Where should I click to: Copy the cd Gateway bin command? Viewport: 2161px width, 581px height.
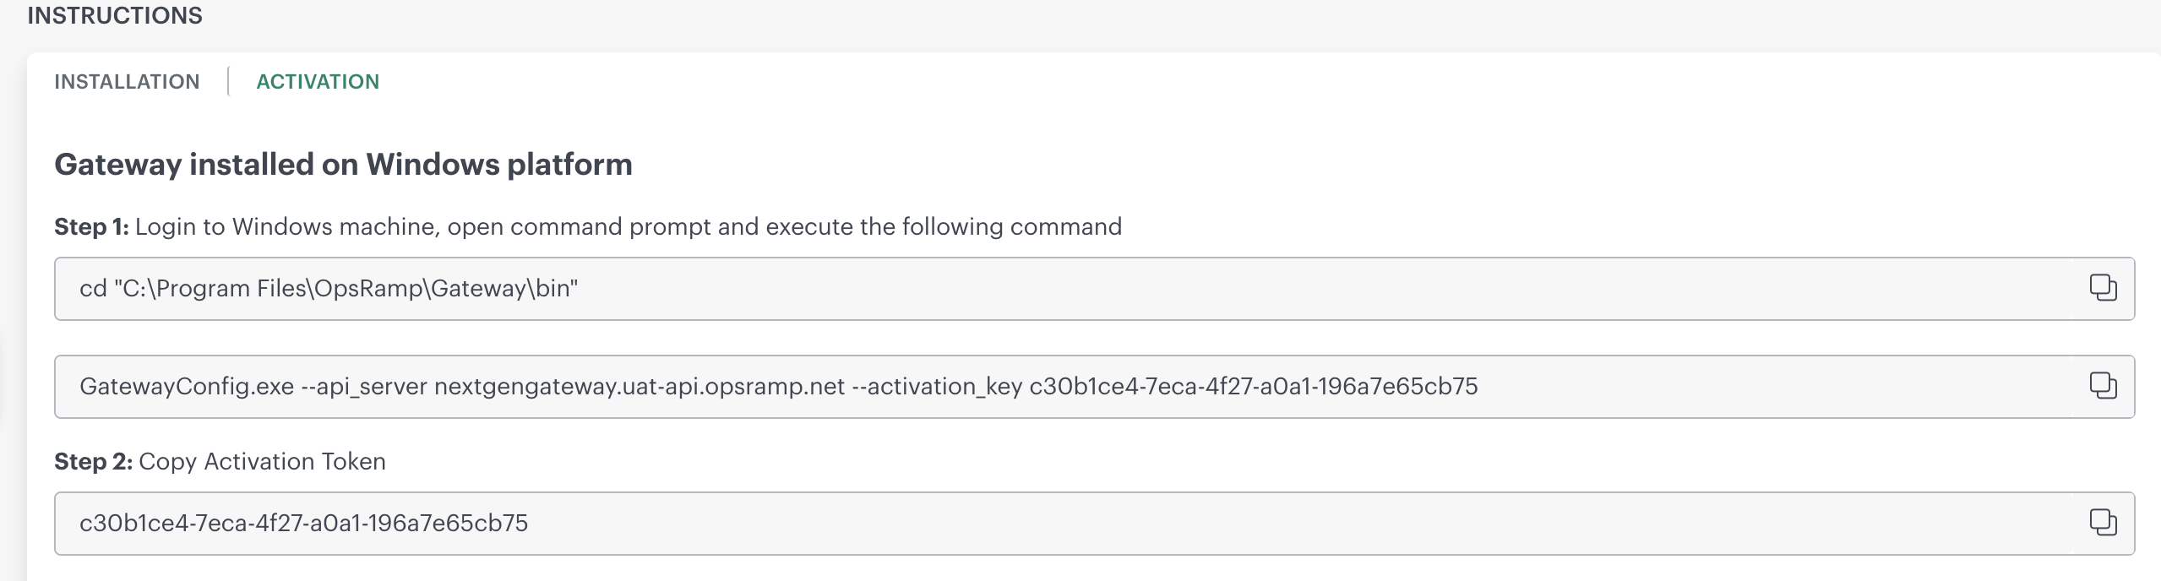click(x=2102, y=288)
